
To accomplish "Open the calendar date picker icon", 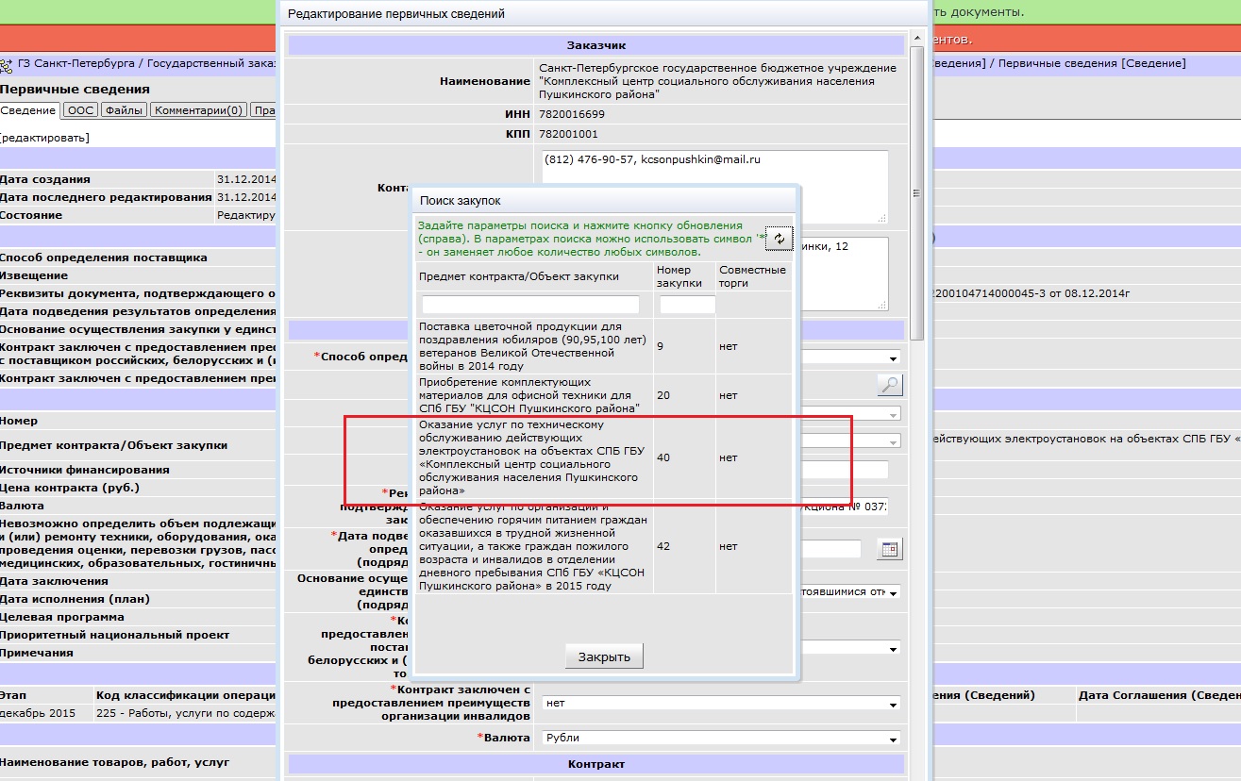I will (890, 549).
